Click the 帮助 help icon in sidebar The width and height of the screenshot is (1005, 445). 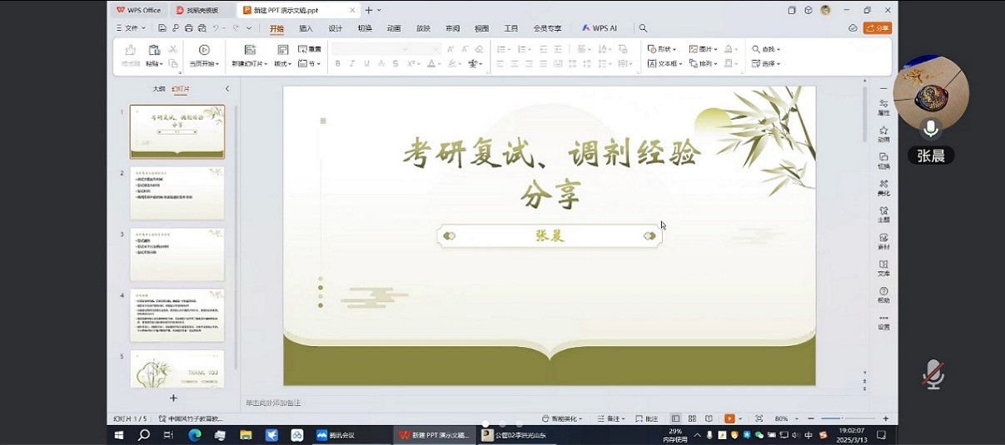[883, 294]
